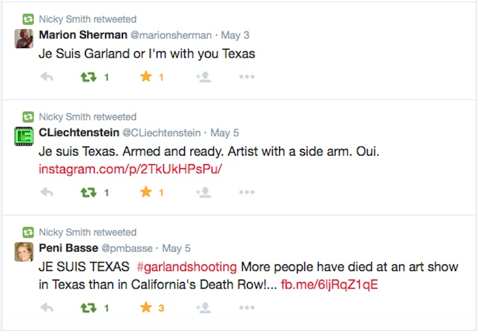478x331 pixels.
Task: Click CLiechtenstein's green avatar
Action: [x=24, y=136]
